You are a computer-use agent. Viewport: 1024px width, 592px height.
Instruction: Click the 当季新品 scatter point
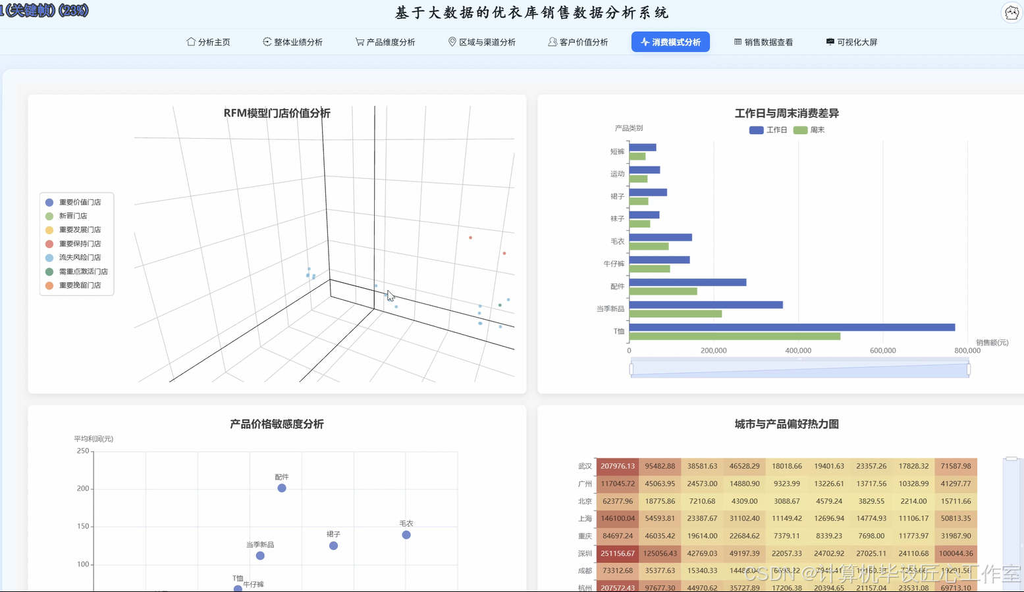pyautogui.click(x=260, y=556)
